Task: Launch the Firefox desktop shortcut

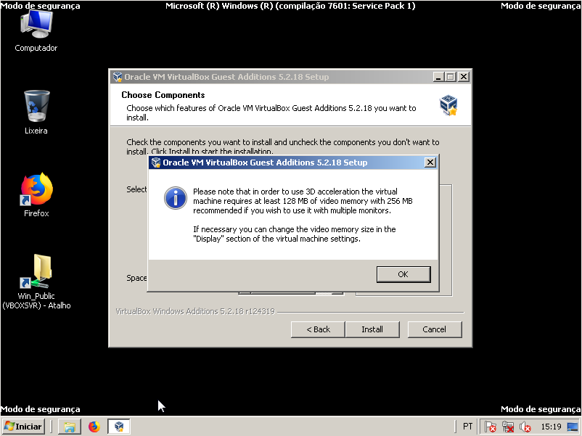Action: (36, 195)
